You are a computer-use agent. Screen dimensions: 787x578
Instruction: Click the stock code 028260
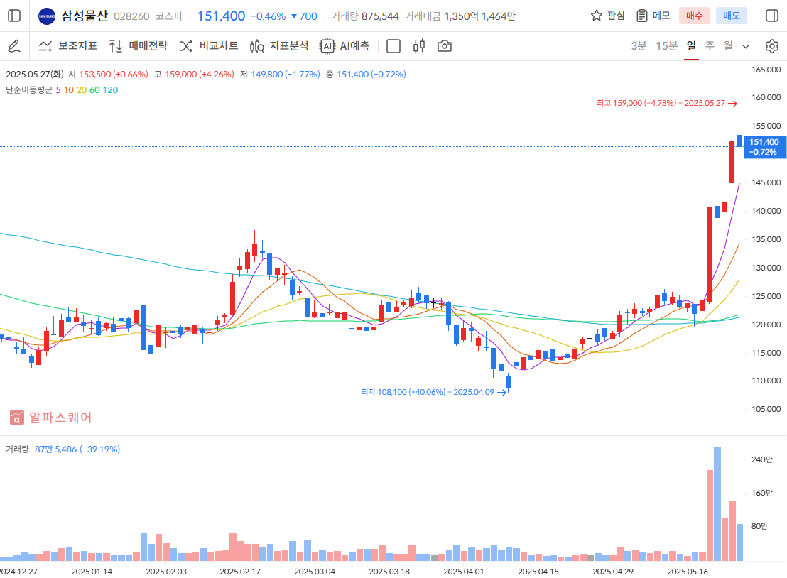pos(131,16)
